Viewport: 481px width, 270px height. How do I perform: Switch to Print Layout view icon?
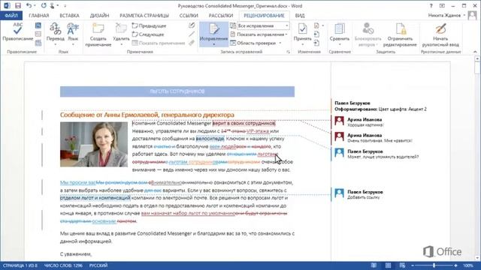tap(388, 265)
